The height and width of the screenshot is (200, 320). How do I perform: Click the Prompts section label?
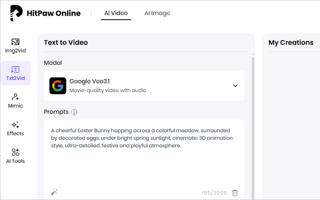[57, 112]
